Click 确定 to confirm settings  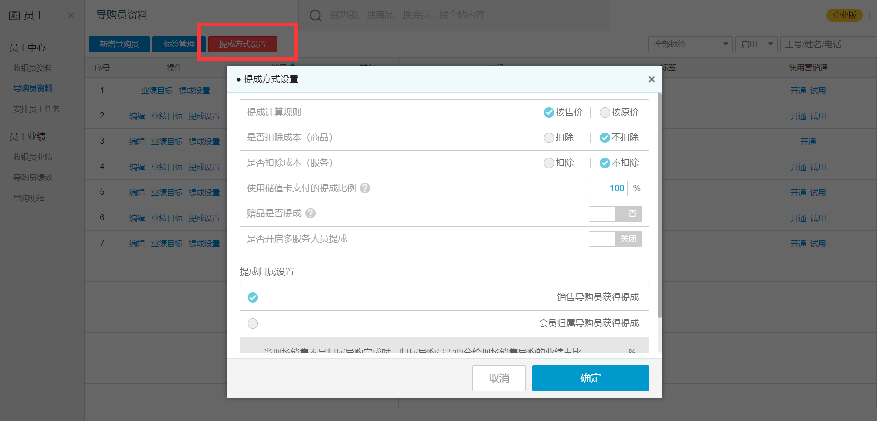[x=590, y=378]
